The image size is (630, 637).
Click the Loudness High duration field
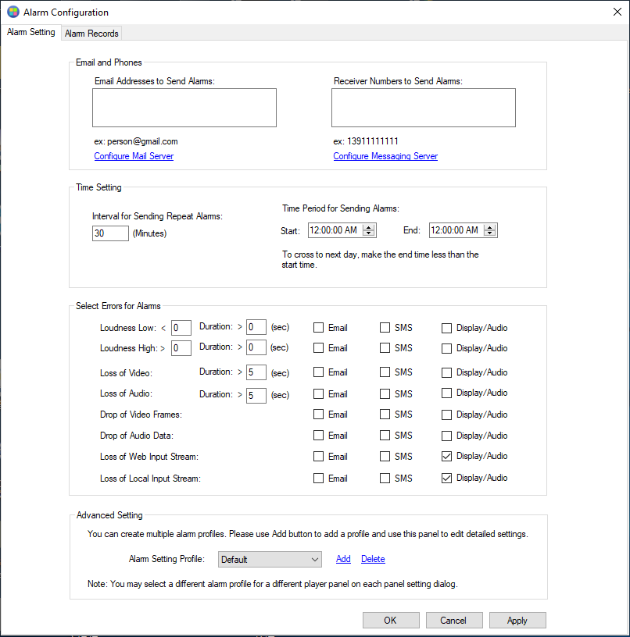pos(256,347)
